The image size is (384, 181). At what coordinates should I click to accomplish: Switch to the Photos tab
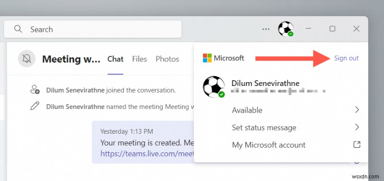pos(167,59)
